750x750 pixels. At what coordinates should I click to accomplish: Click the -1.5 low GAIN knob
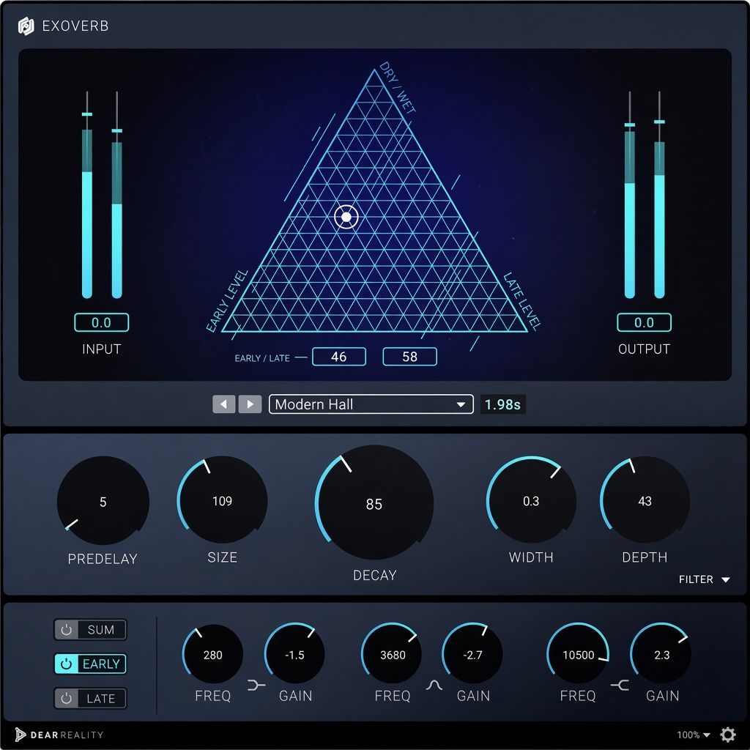tap(294, 654)
